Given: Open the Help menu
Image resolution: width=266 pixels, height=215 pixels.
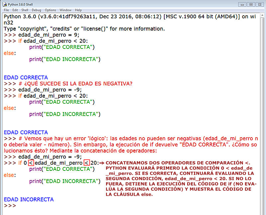Looking at the screenshot, I should tap(78, 10).
